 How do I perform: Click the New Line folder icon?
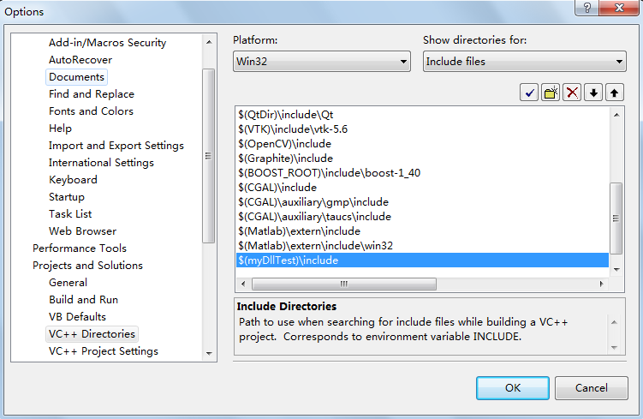pyautogui.click(x=551, y=93)
